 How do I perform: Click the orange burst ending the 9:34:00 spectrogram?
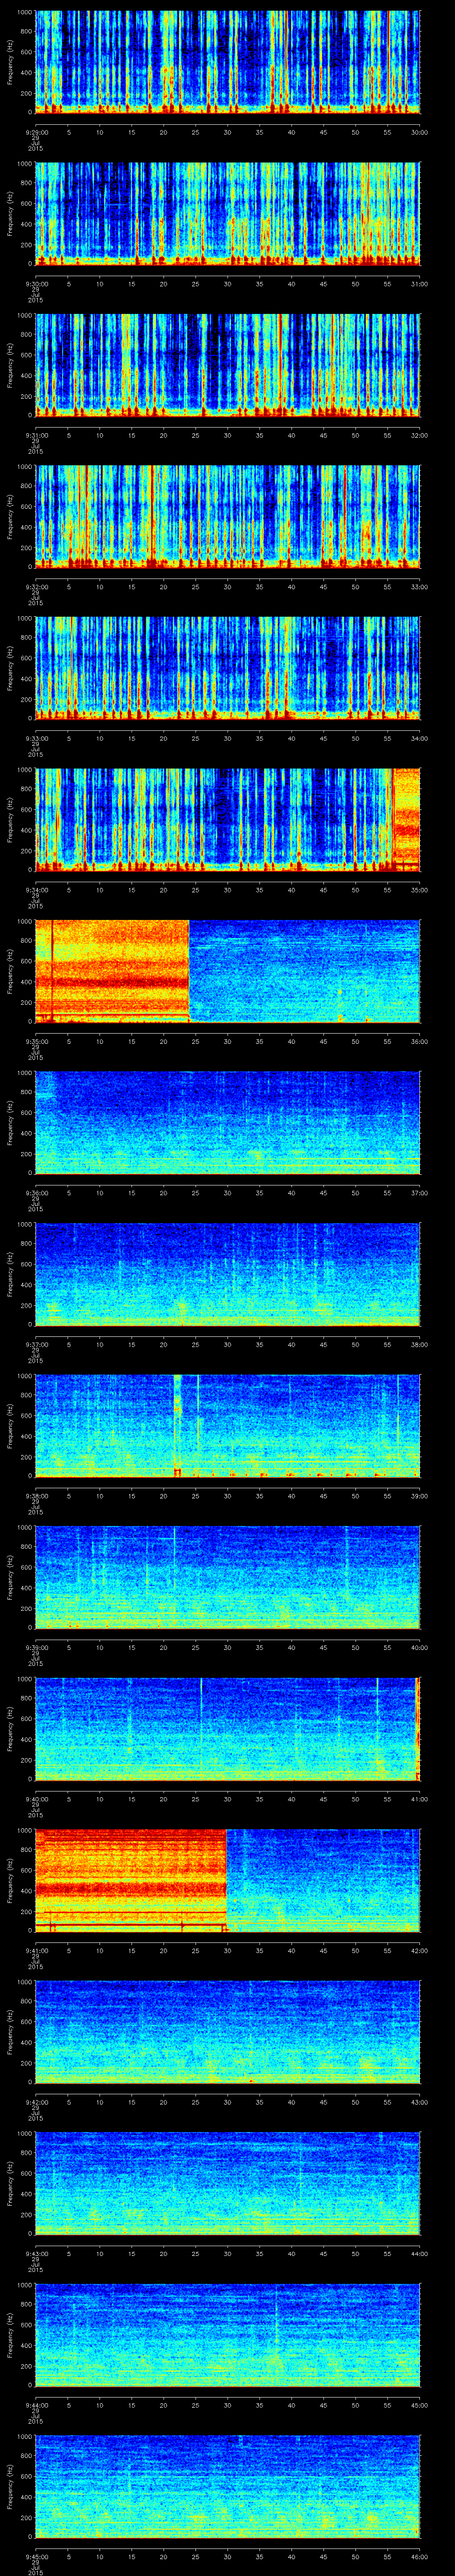406,818
